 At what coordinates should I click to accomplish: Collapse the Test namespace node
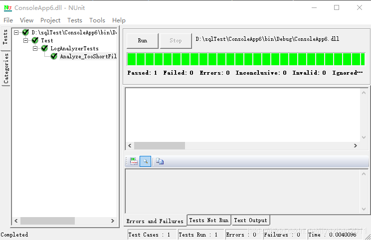(x=25, y=40)
